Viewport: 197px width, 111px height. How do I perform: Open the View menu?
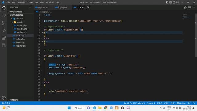click(x=30, y=2)
